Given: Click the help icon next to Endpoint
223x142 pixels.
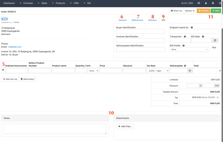Looking at the screenshot, I should 192,28.
